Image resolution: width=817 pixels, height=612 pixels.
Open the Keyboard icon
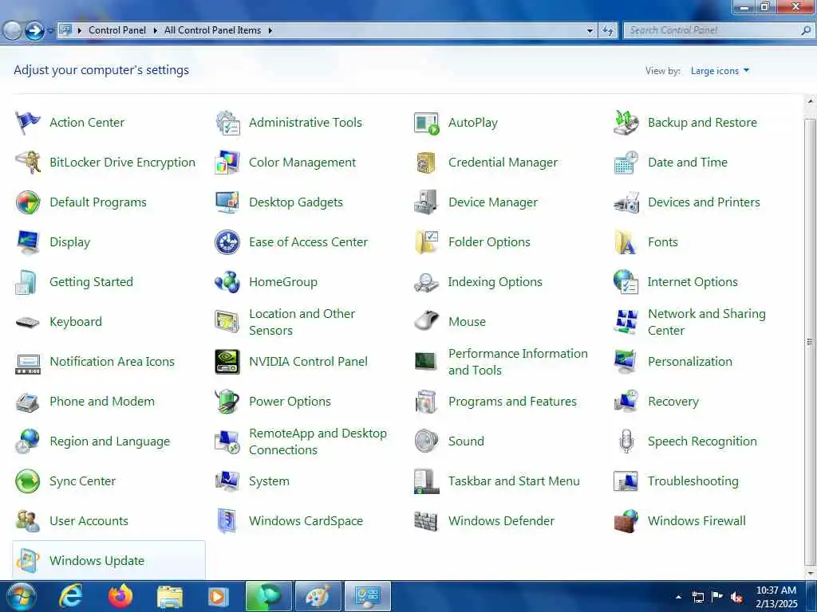point(28,322)
